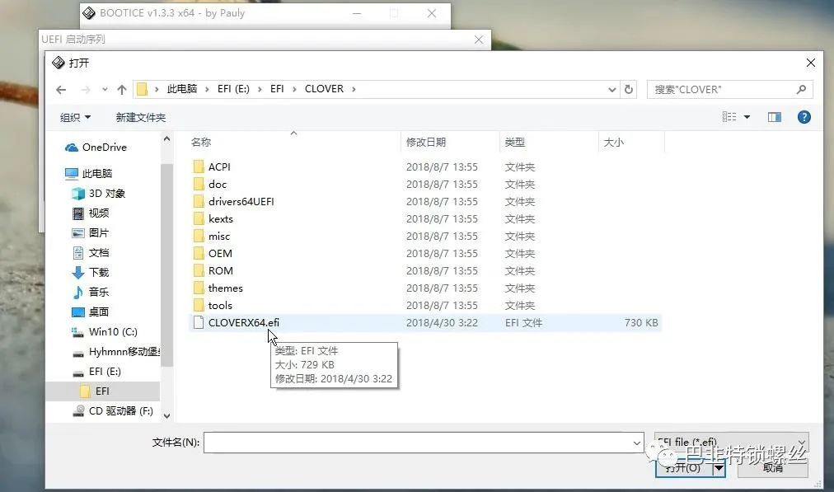Click the search magnifier icon

pos(801,89)
